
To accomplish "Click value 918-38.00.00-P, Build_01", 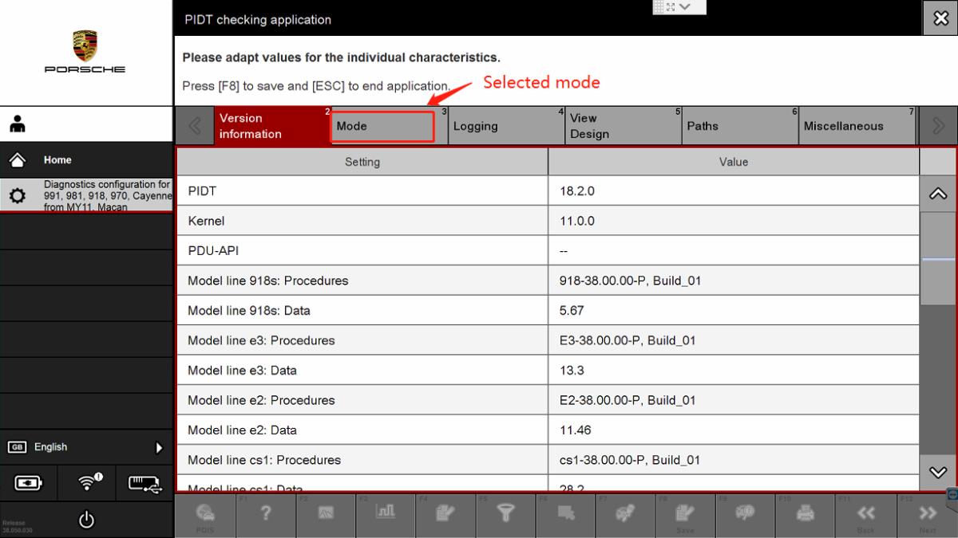I will [x=631, y=281].
